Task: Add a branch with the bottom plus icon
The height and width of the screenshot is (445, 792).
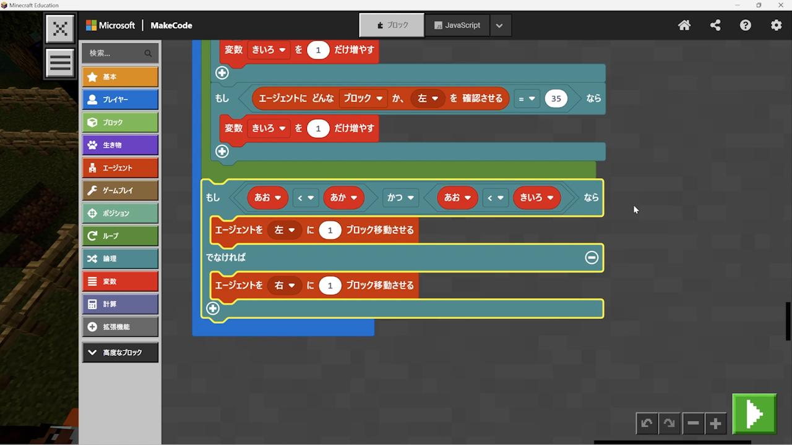Action: click(x=213, y=308)
